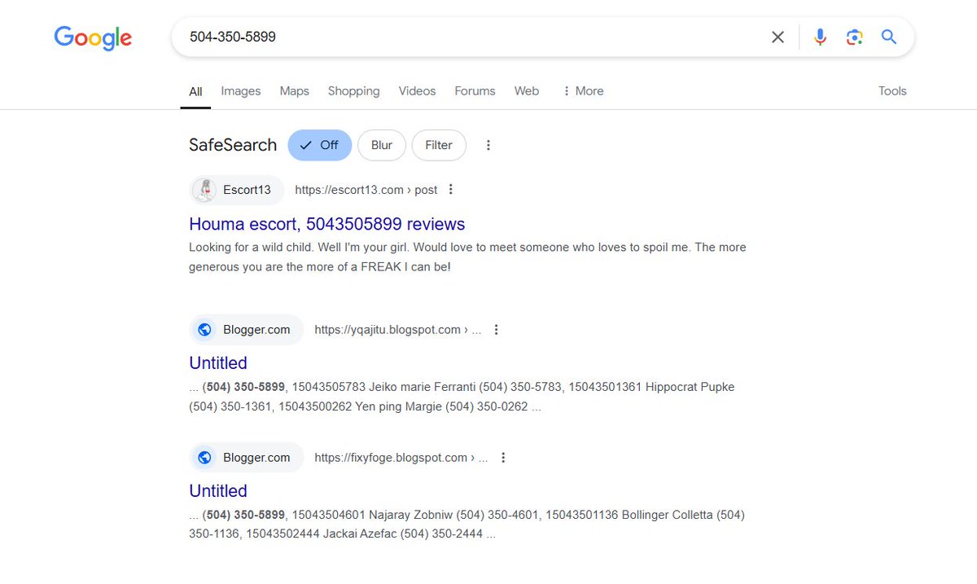
Task: Open three-dot menu for Escort13 result
Action: click(x=450, y=190)
